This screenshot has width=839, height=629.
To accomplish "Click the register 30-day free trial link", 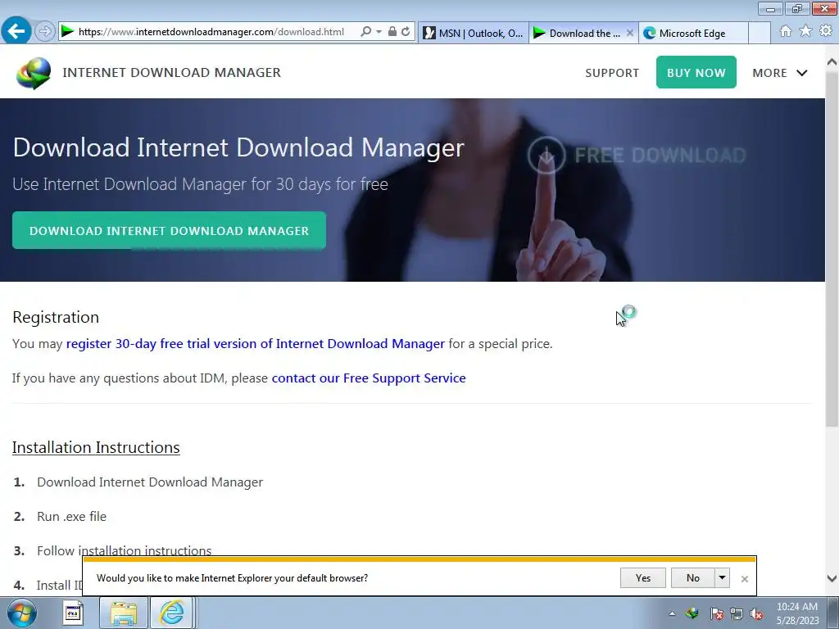I will click(256, 344).
